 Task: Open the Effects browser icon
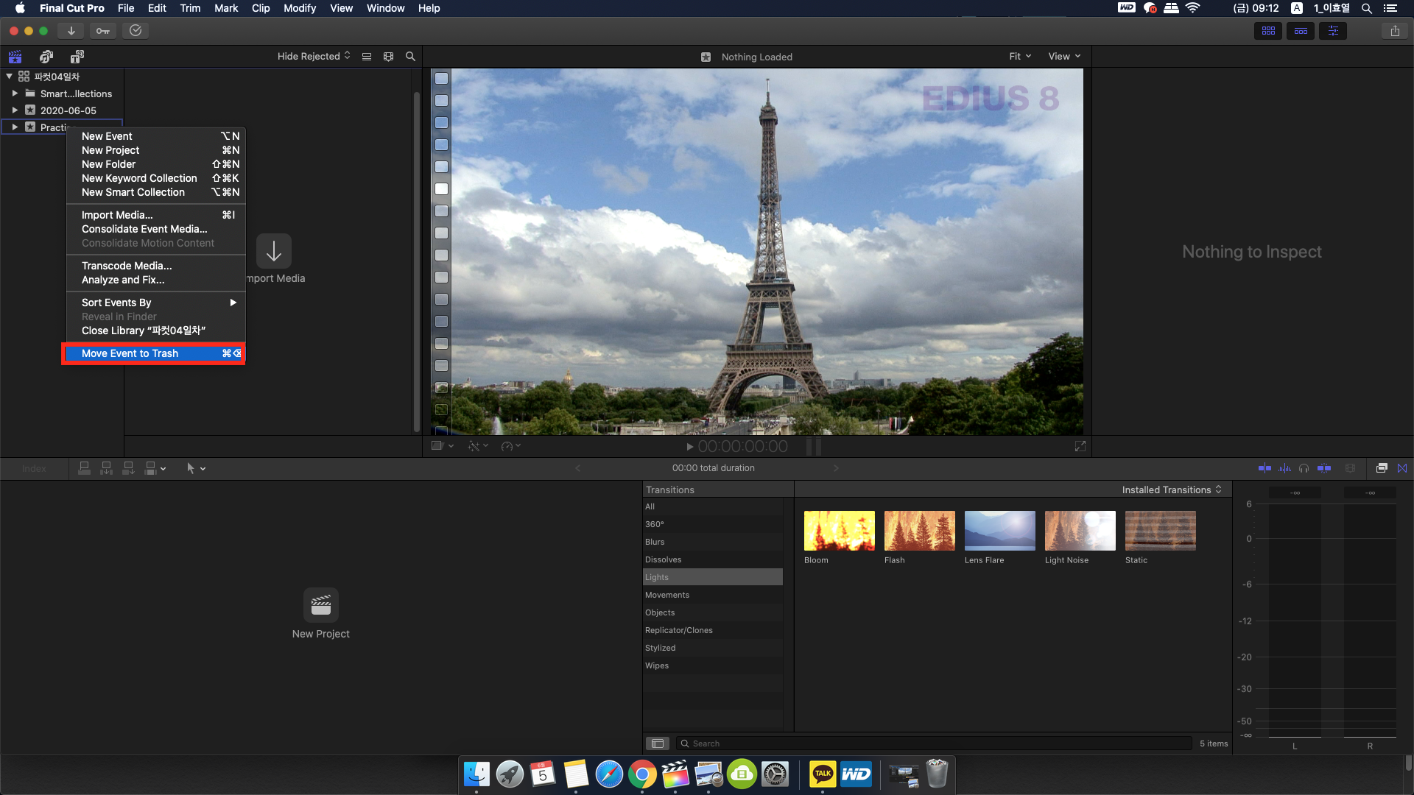(1382, 468)
